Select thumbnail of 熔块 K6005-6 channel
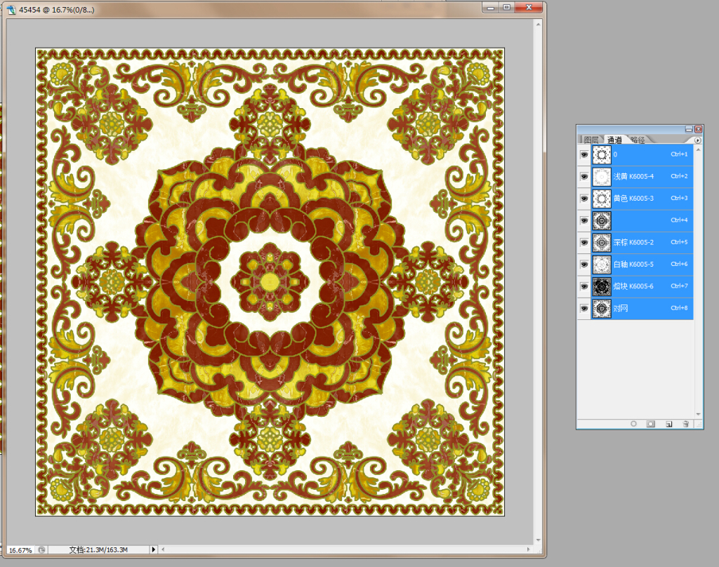Viewport: 719px width, 567px height. tap(602, 286)
